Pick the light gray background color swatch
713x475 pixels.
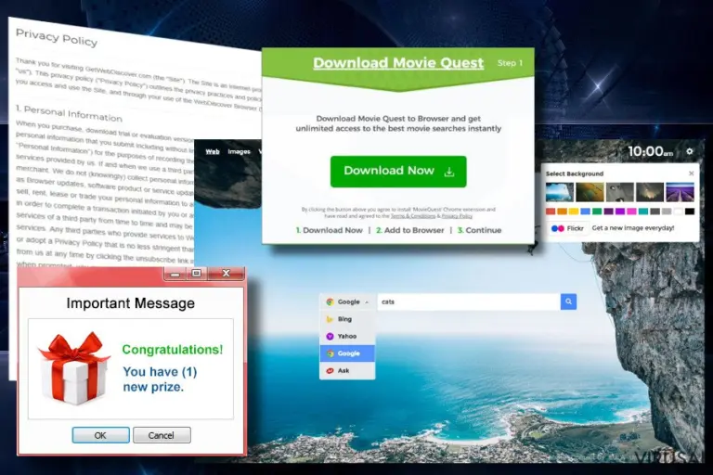(667, 212)
